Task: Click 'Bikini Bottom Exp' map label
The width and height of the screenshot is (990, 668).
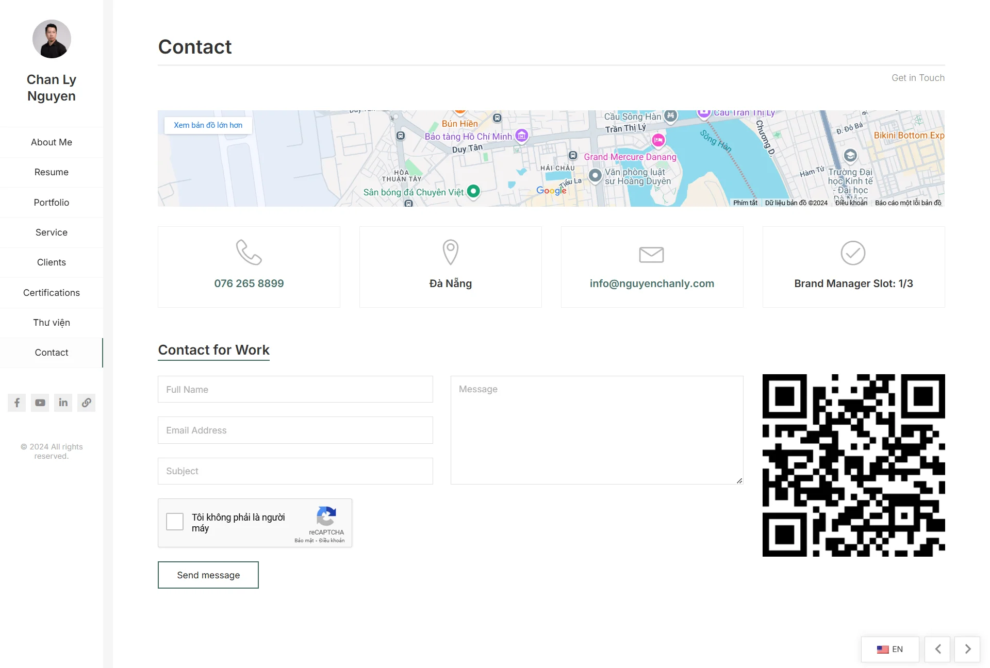Action: 909,136
